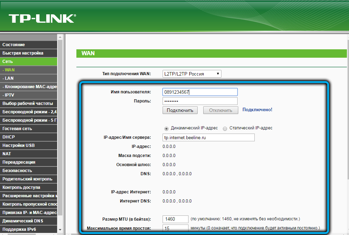The width and height of the screenshot is (349, 235).
Task: Click the server IP address field
Action: click(x=208, y=138)
